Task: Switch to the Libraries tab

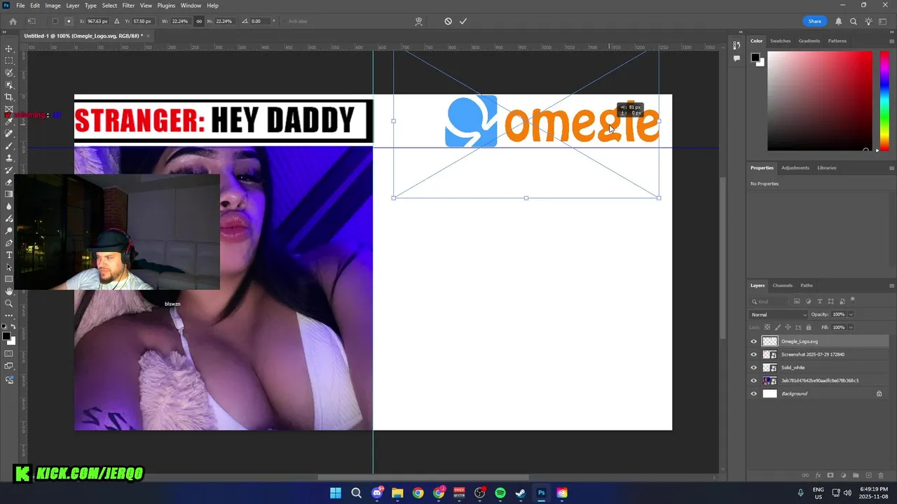Action: pyautogui.click(x=827, y=168)
